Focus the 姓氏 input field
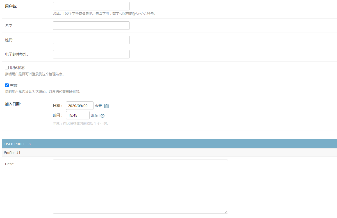 pyautogui.click(x=91, y=40)
